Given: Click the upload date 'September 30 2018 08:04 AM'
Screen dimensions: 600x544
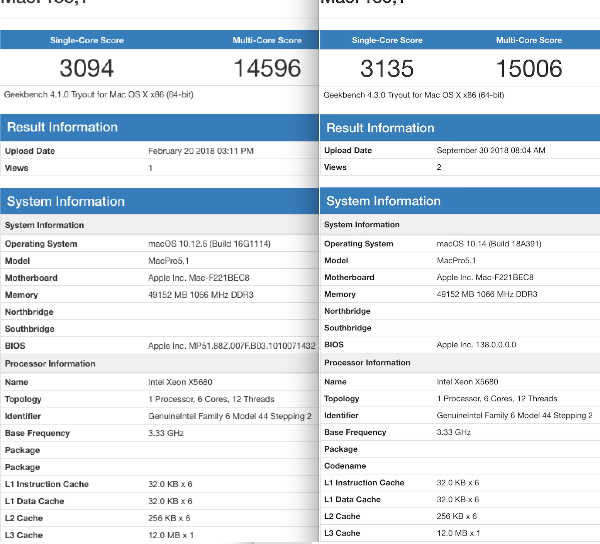Looking at the screenshot, I should [491, 150].
